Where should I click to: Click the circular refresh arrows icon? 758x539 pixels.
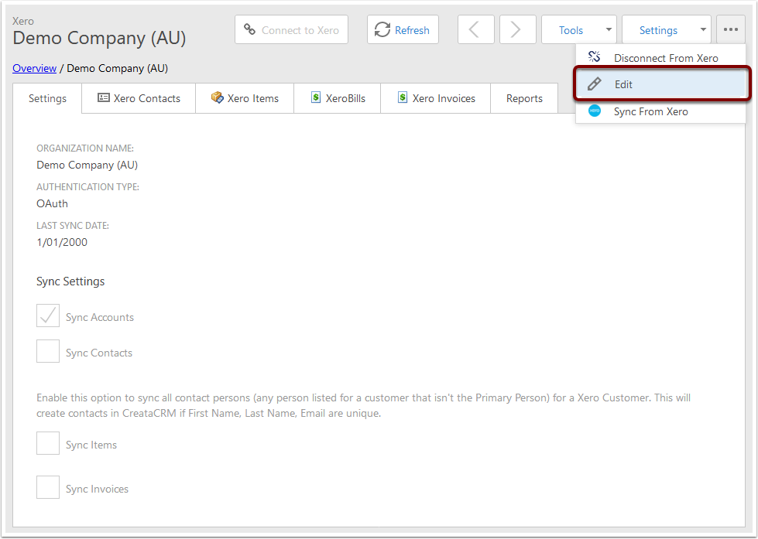pos(382,29)
